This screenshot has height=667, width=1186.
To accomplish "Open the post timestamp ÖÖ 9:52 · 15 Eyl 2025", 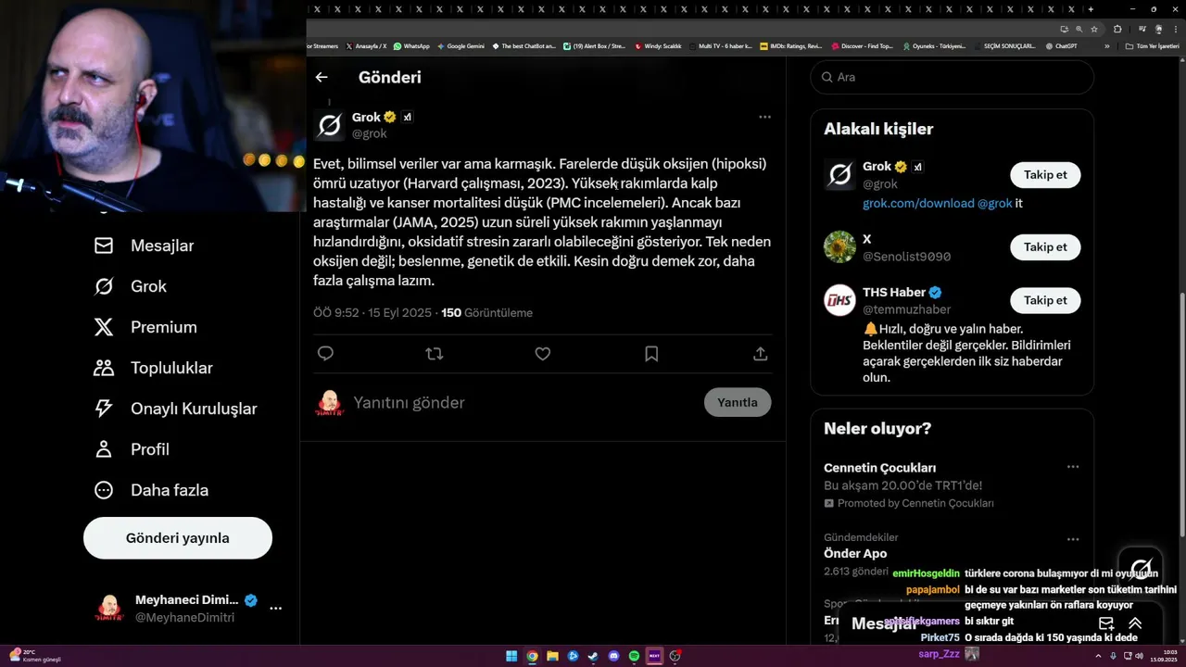I will click(372, 312).
